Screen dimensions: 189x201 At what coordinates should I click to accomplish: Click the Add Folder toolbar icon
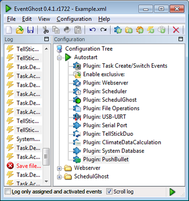coord(129,30)
